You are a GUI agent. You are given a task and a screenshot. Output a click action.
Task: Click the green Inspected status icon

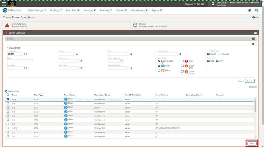pyautogui.click(x=163, y=61)
